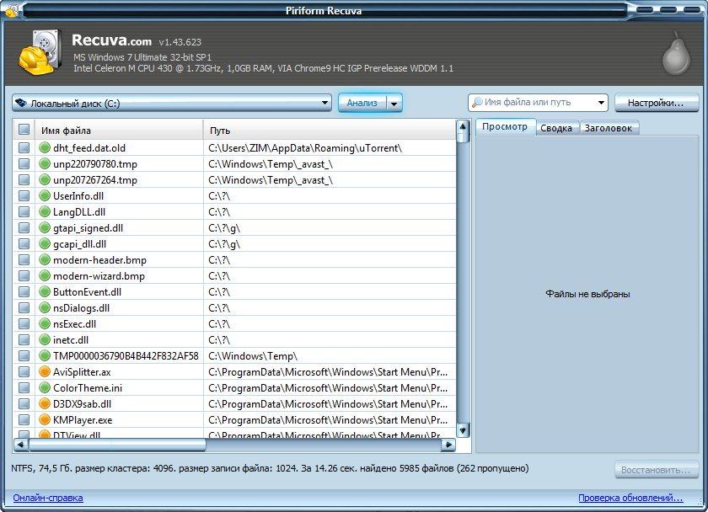This screenshot has width=708, height=512.
Task: Select the D3DX9sab.dll file name
Action: point(83,404)
